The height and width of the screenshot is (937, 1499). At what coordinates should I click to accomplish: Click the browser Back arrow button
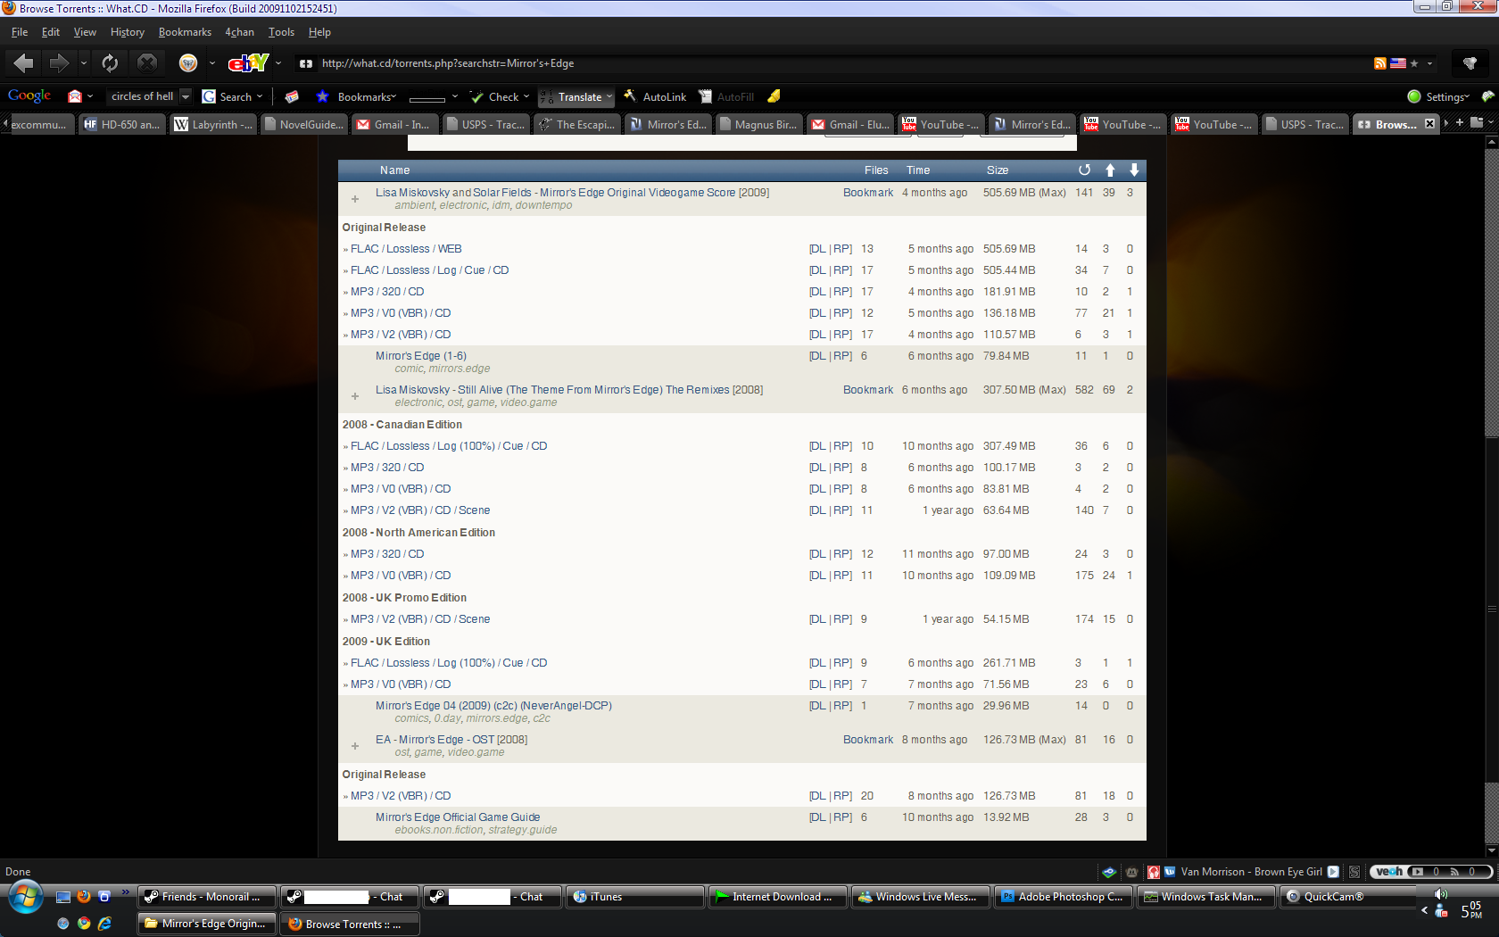pos(24,62)
